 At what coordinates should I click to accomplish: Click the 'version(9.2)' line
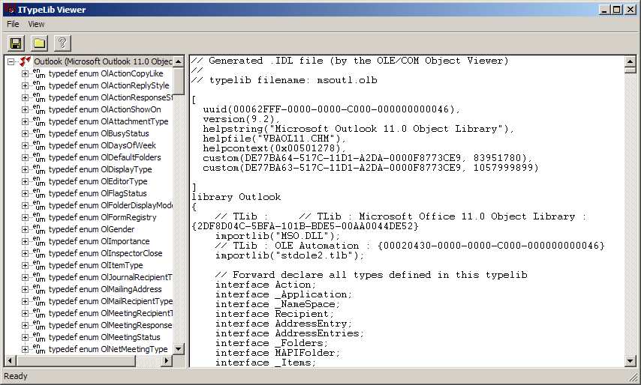click(x=242, y=119)
